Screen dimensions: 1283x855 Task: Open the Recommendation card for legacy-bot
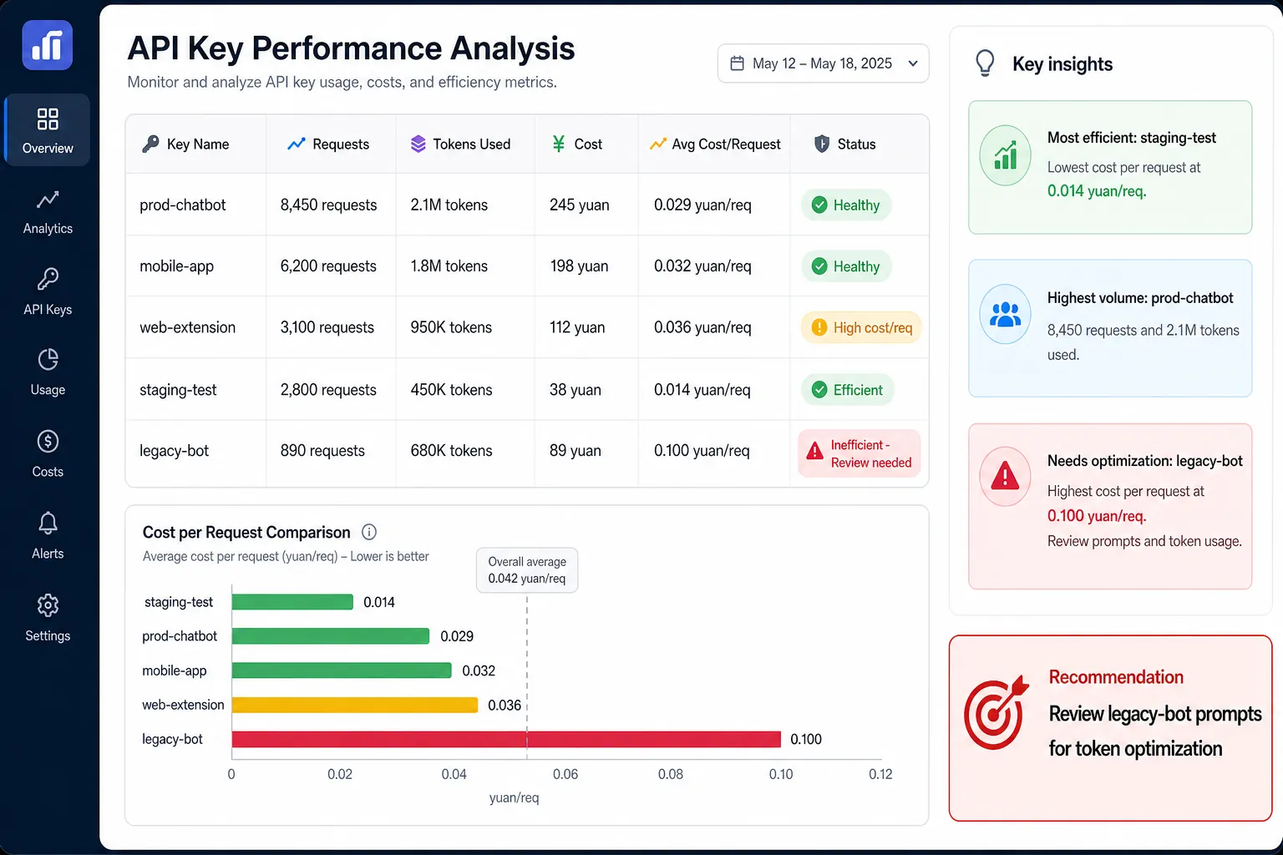1110,728
